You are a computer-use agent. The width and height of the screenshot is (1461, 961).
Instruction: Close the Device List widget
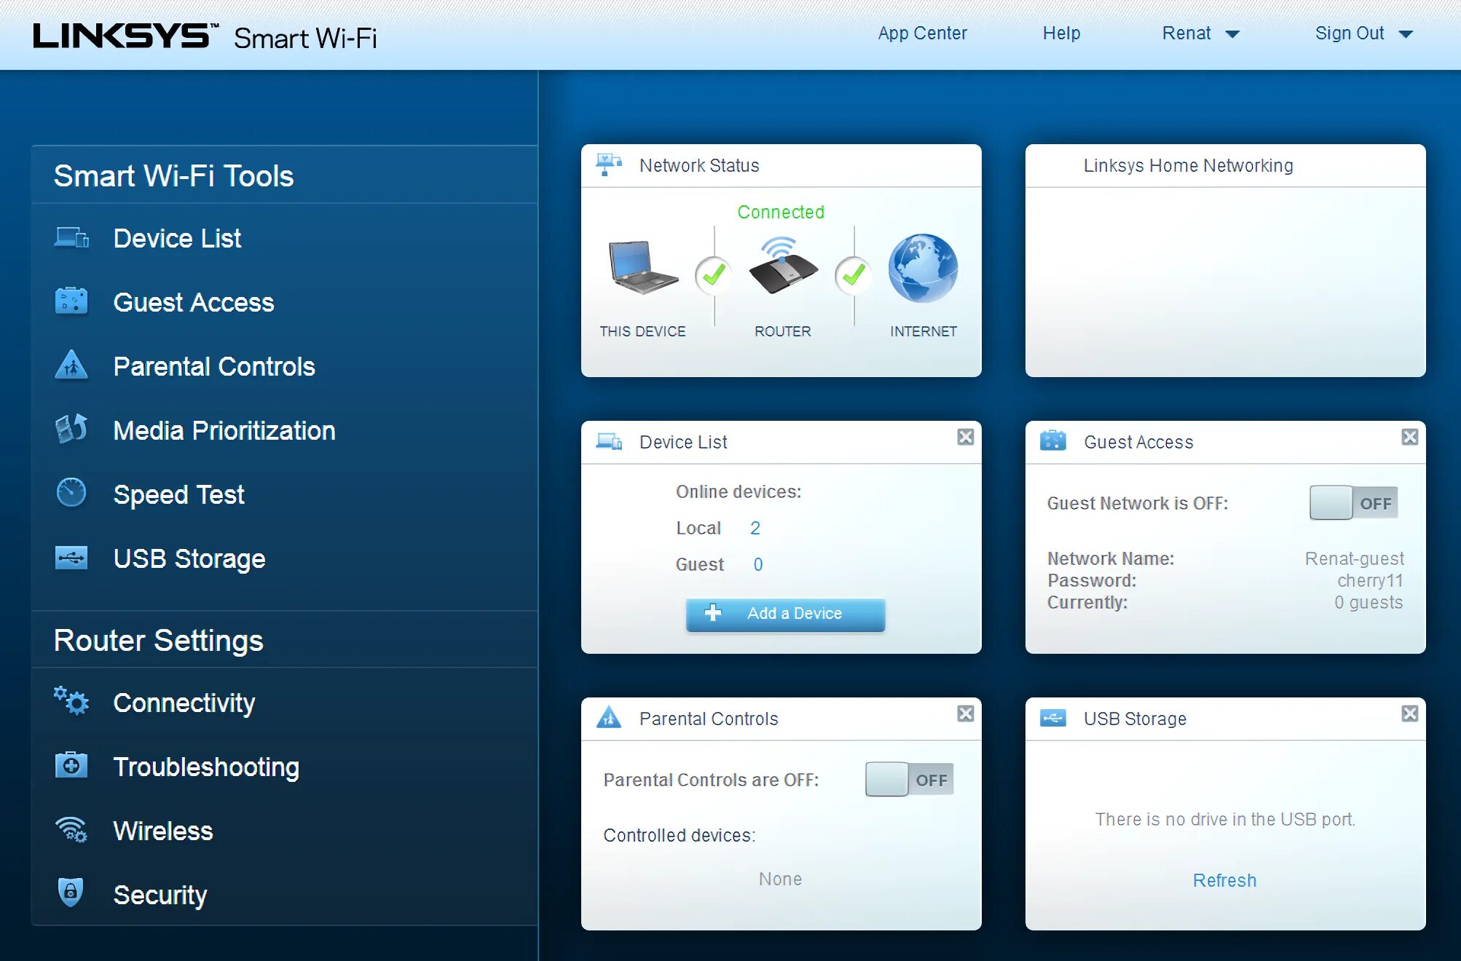965,437
